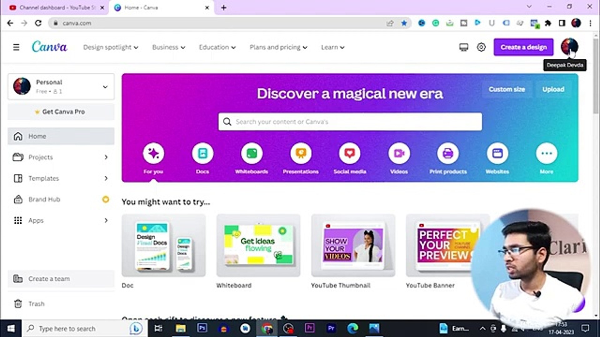Image resolution: width=600 pixels, height=337 pixels.
Task: Open the Plans and pricing dropdown
Action: pos(278,47)
